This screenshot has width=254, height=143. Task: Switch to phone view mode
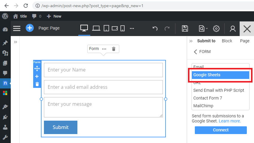(x=123, y=28)
